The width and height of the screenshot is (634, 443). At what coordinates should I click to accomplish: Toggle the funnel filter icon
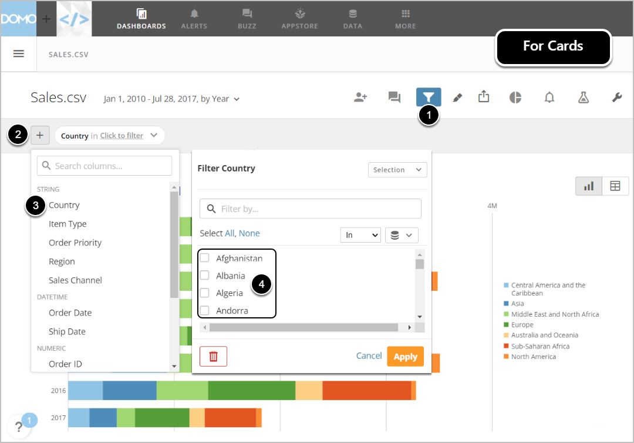(429, 97)
